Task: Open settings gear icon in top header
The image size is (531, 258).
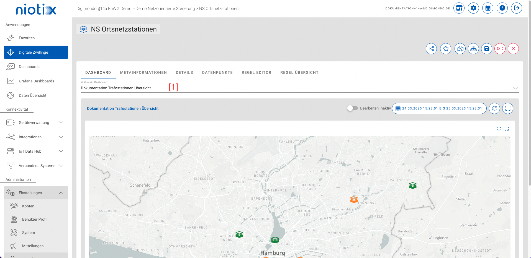Action: tap(473, 8)
